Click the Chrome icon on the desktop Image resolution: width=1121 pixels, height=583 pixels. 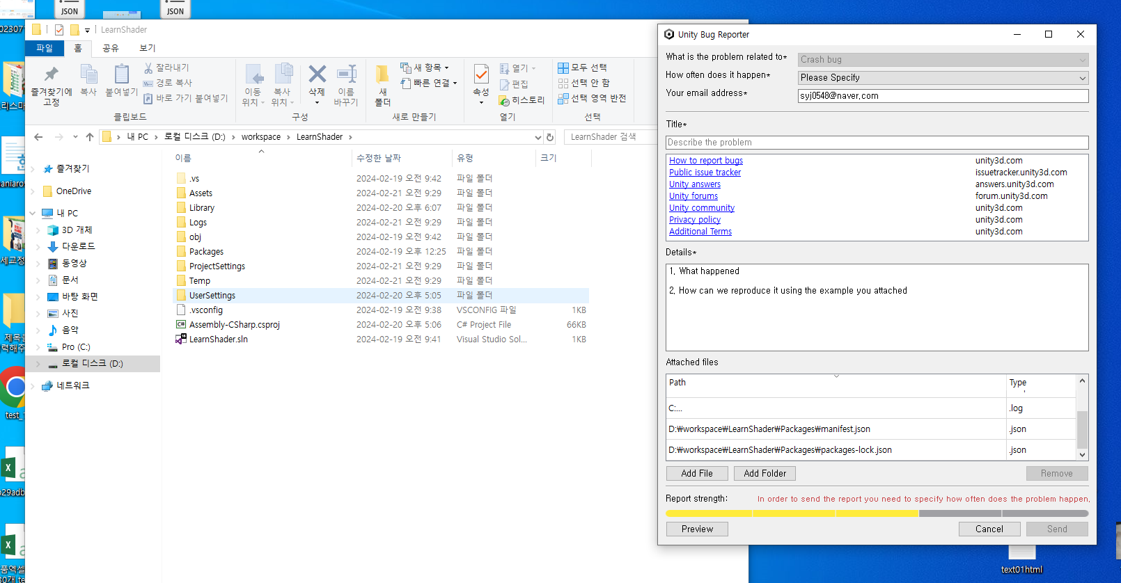pyautogui.click(x=13, y=388)
